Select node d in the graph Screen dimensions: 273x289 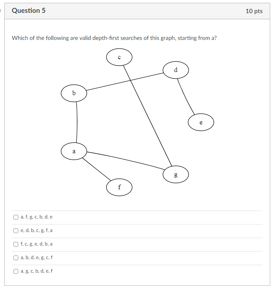176,70
